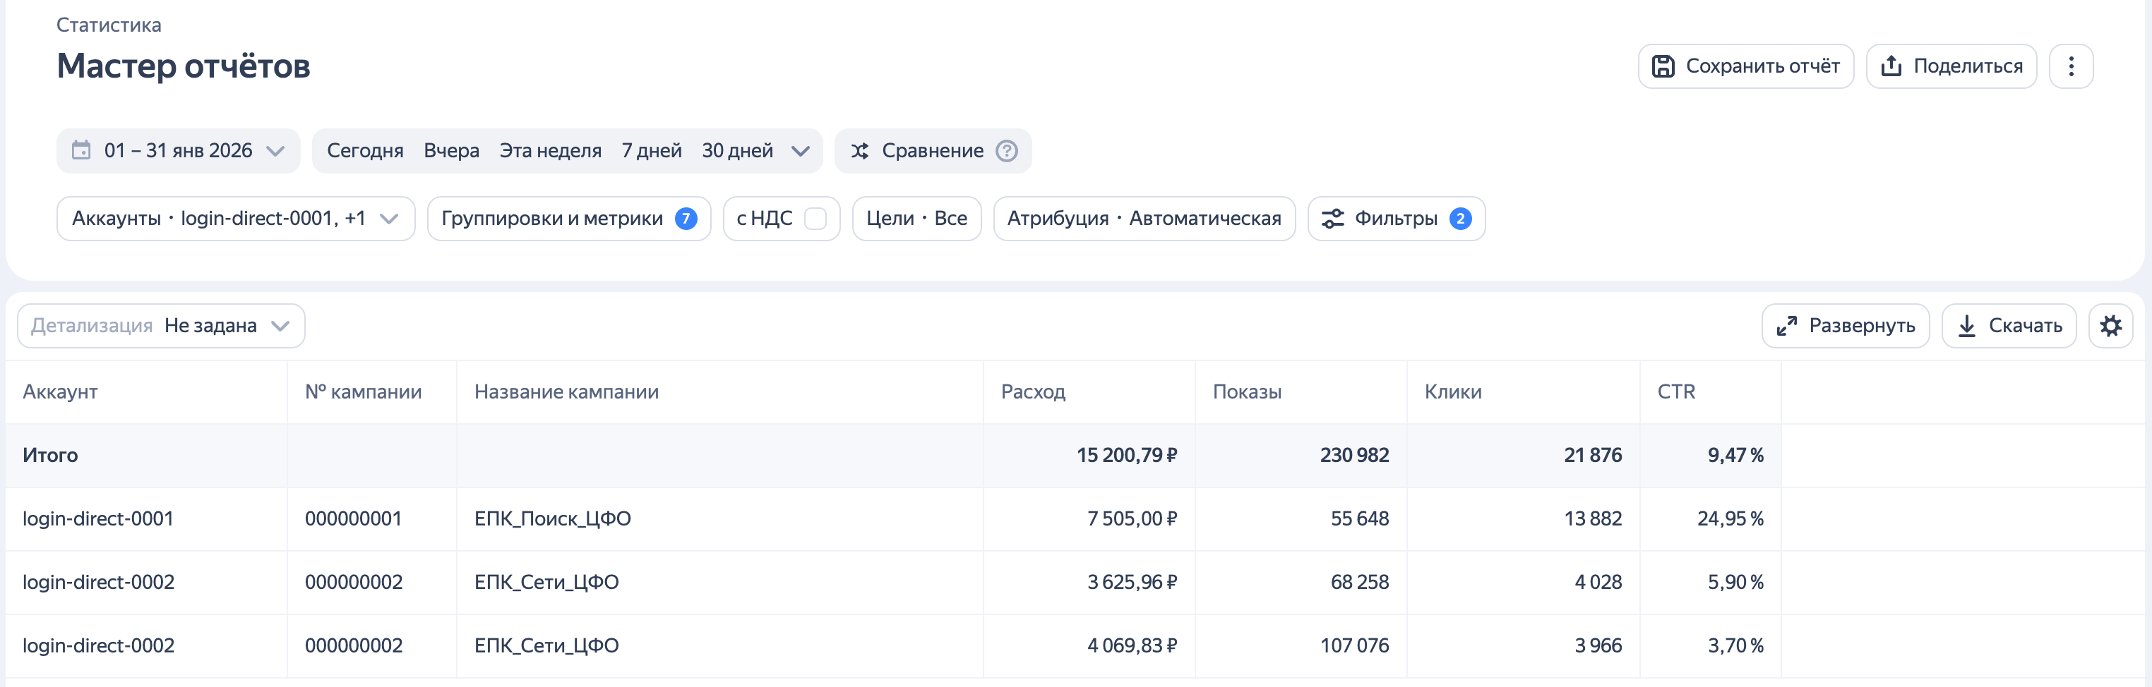Click the save report floppy disk icon
Viewport: 2152px width, 687px height.
1663,66
